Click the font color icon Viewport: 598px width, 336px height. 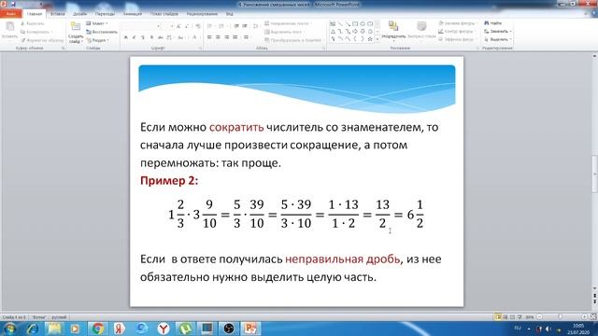tap(195, 37)
